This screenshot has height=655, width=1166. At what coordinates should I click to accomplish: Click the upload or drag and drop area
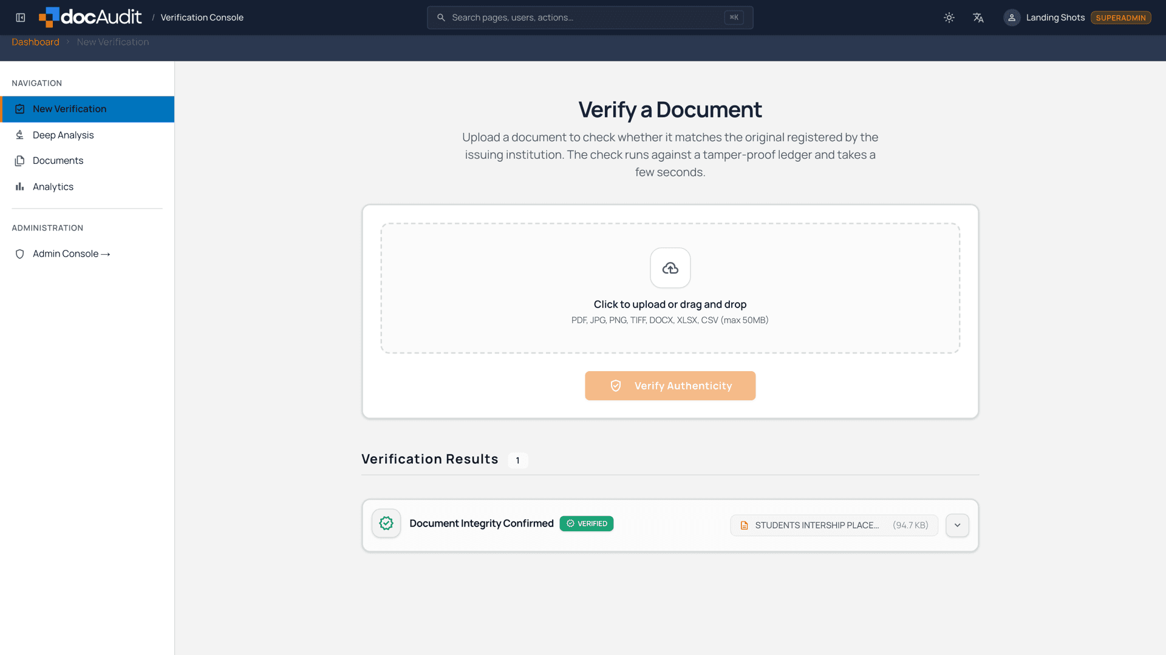670,288
